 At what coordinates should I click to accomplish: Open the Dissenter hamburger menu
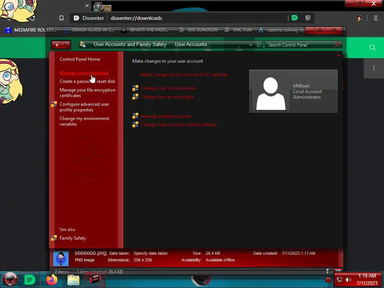pos(376,18)
